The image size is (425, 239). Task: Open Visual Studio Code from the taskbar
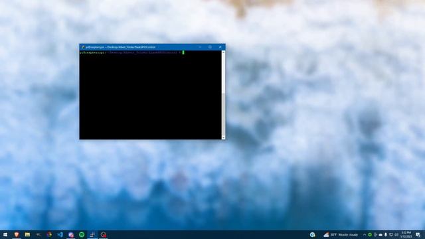pos(60,234)
